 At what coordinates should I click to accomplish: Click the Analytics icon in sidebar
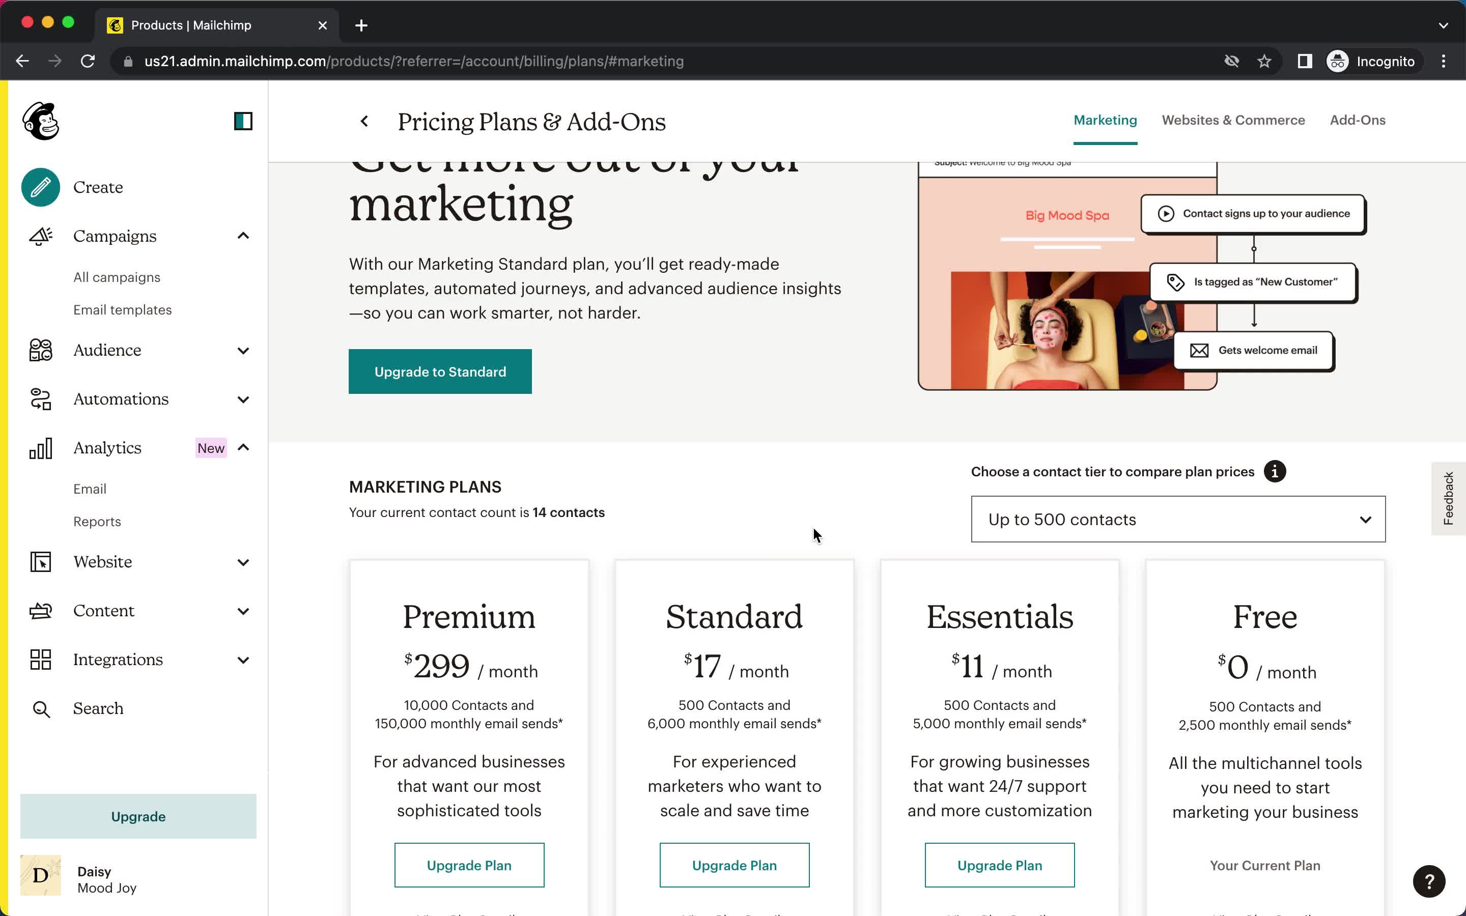click(40, 447)
